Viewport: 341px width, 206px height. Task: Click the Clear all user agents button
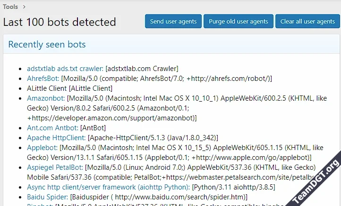point(307,21)
